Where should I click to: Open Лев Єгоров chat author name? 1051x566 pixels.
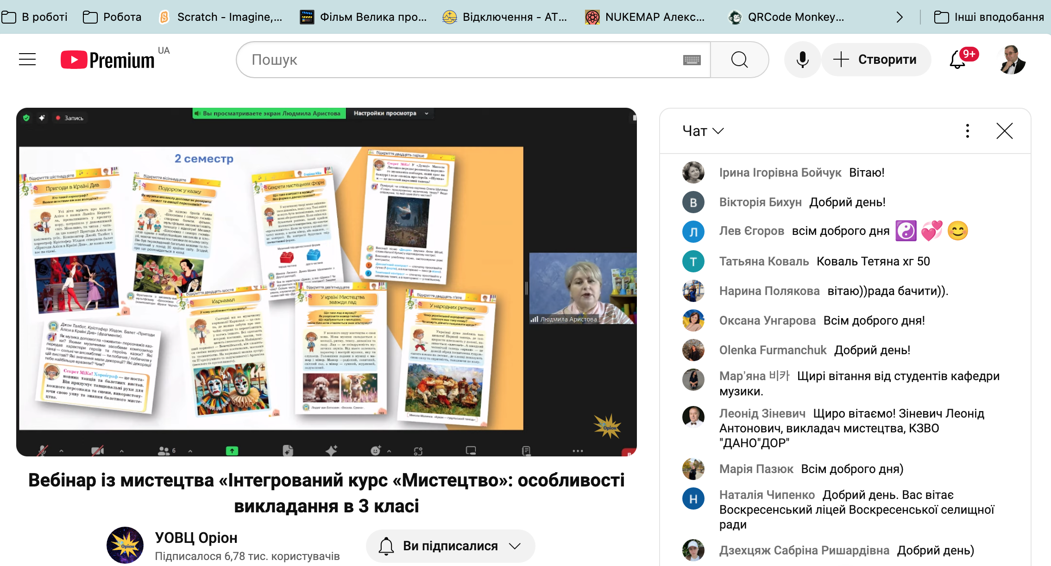pyautogui.click(x=751, y=231)
